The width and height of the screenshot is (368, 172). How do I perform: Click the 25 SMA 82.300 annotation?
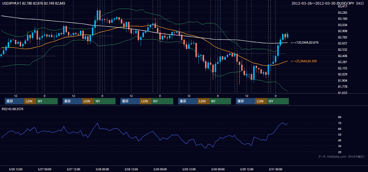tap(304, 61)
